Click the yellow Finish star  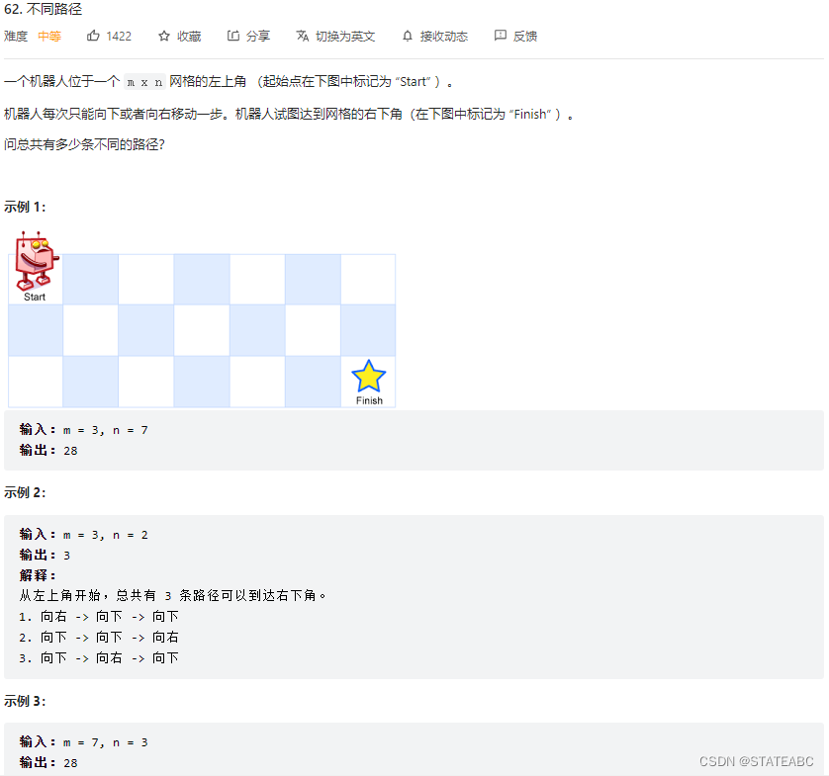[x=368, y=378]
